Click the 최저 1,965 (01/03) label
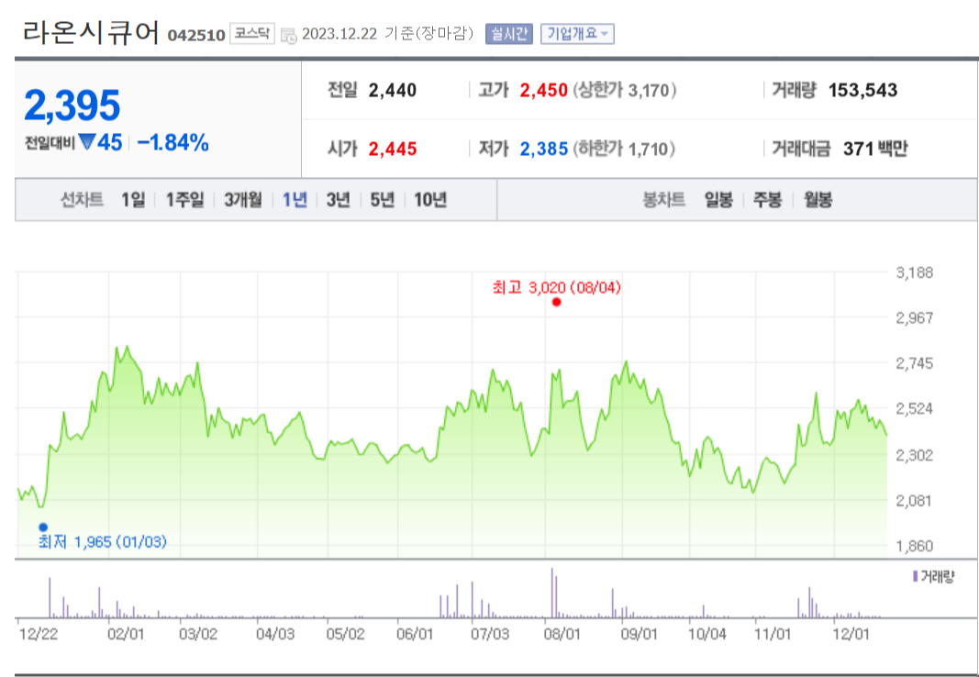This screenshot has height=677, width=979. click(x=103, y=541)
